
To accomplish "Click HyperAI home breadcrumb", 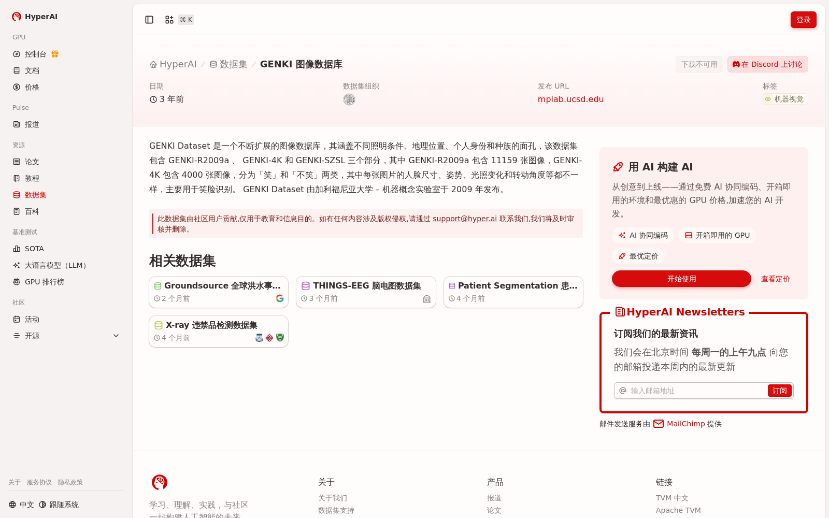I will click(173, 64).
